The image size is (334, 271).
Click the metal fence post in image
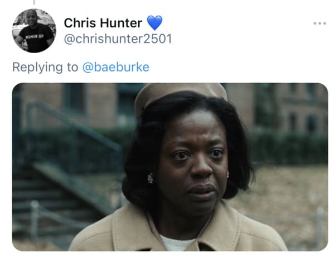35,220
